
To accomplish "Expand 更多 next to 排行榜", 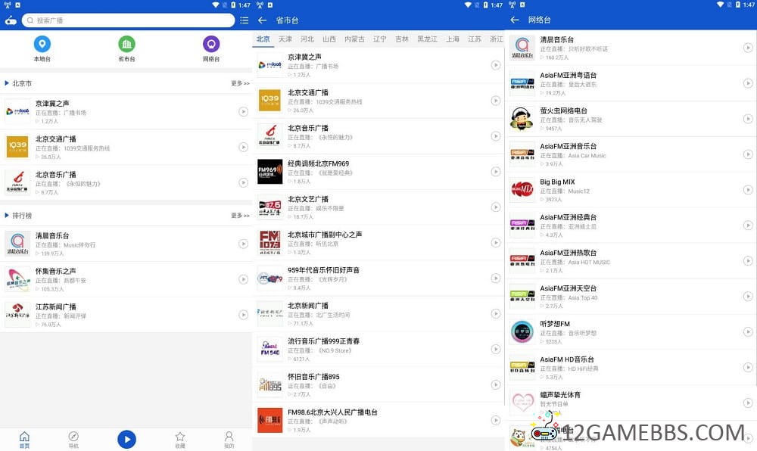I will click(x=240, y=216).
